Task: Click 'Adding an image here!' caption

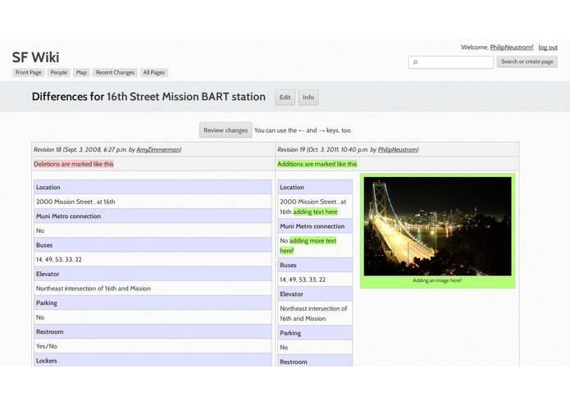Action: (x=437, y=280)
